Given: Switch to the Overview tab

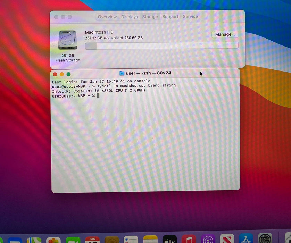Looking at the screenshot, I should point(107,17).
